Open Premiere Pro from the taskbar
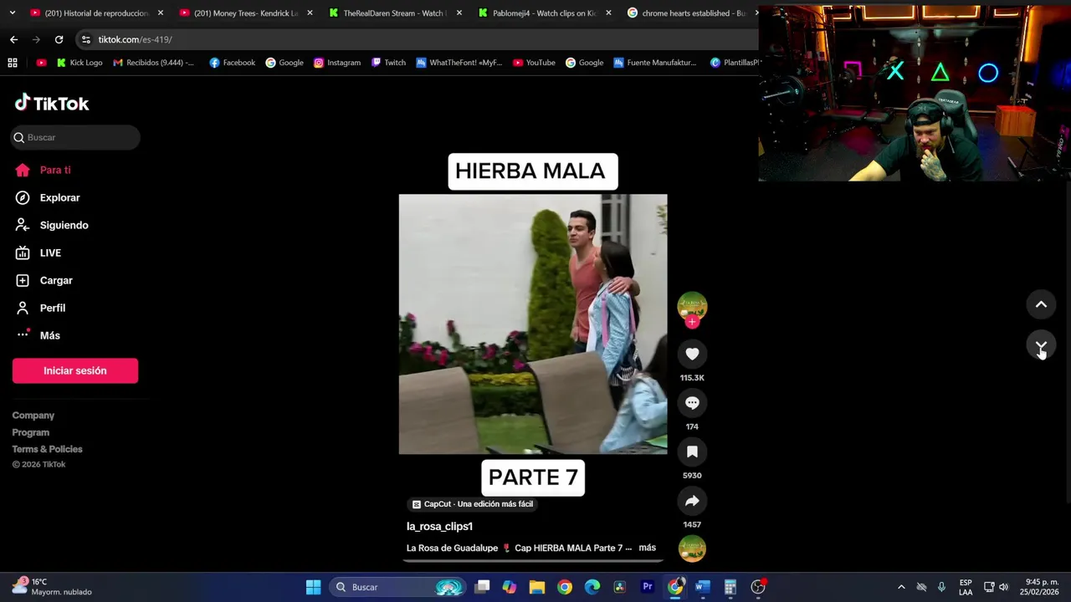Viewport: 1071px width, 602px height. coord(648,587)
